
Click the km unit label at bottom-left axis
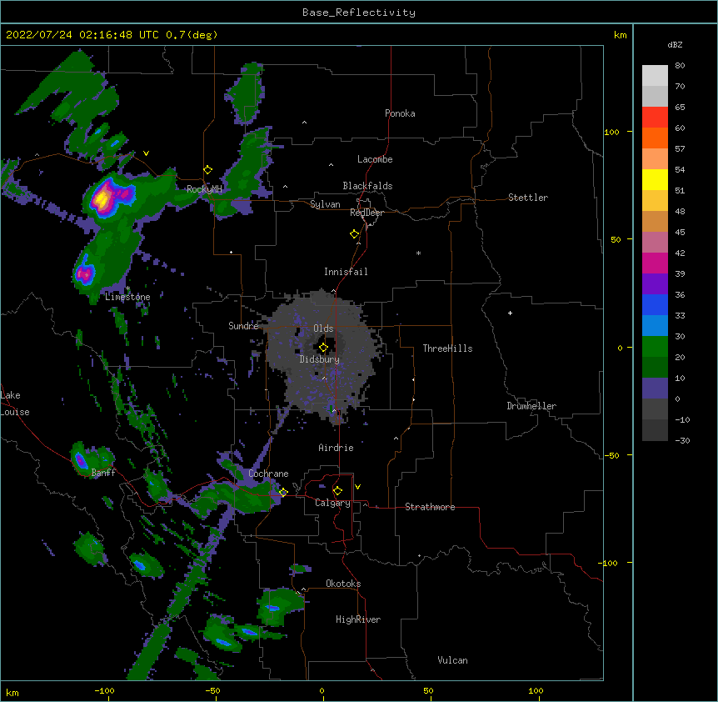click(x=12, y=692)
